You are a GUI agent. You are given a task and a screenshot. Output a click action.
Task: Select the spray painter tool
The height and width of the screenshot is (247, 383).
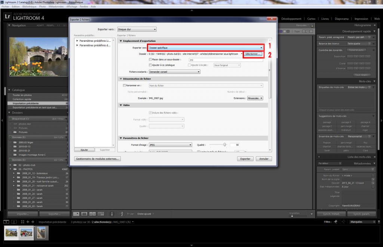point(112,214)
